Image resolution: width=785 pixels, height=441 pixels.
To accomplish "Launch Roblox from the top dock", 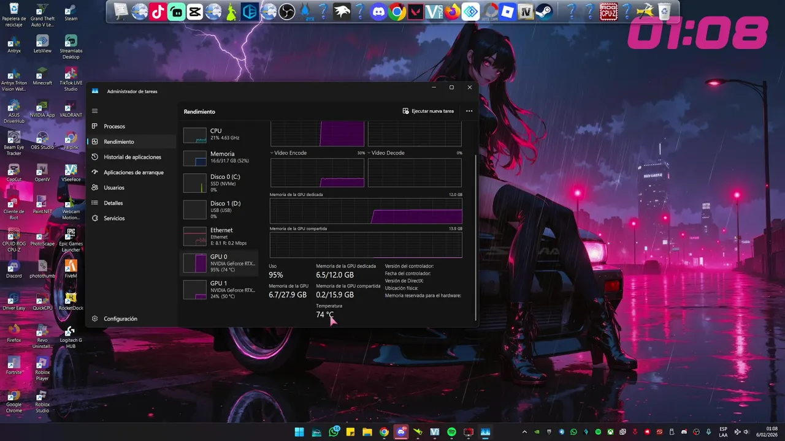I will [x=507, y=12].
